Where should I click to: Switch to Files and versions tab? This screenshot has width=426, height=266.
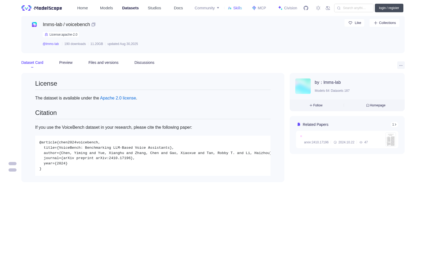click(103, 63)
